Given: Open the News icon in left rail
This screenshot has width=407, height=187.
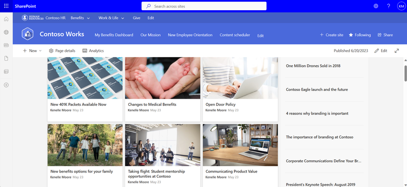Looking at the screenshot, I should 6,45.
